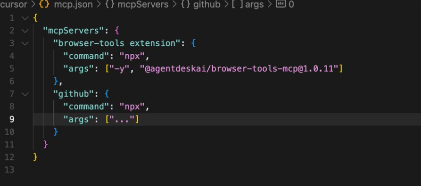Collapse the github block fold arrow on line 7
The width and height of the screenshot is (421, 186).
click(25, 94)
